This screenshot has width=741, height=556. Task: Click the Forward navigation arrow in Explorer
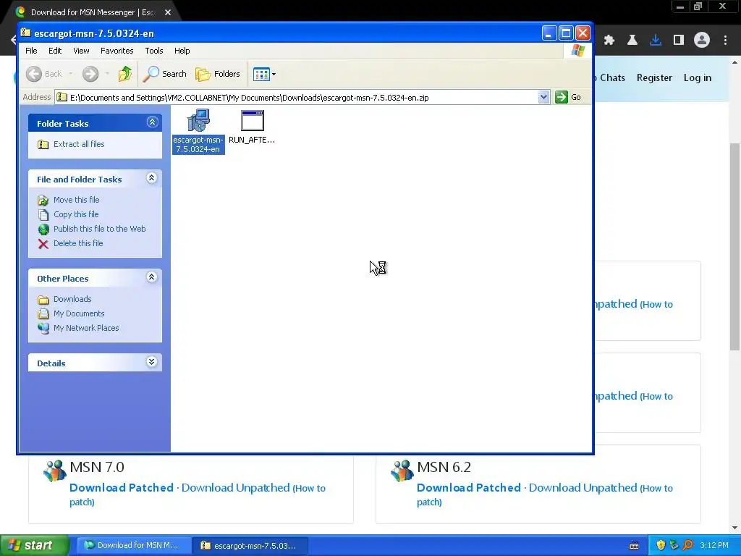[90, 74]
